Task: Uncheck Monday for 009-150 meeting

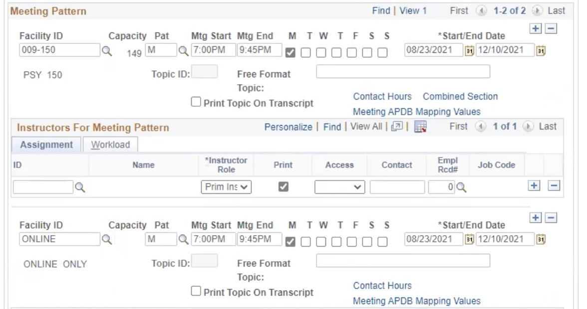Action: [x=290, y=53]
